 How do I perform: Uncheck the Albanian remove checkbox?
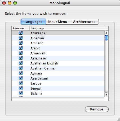click(21, 38)
